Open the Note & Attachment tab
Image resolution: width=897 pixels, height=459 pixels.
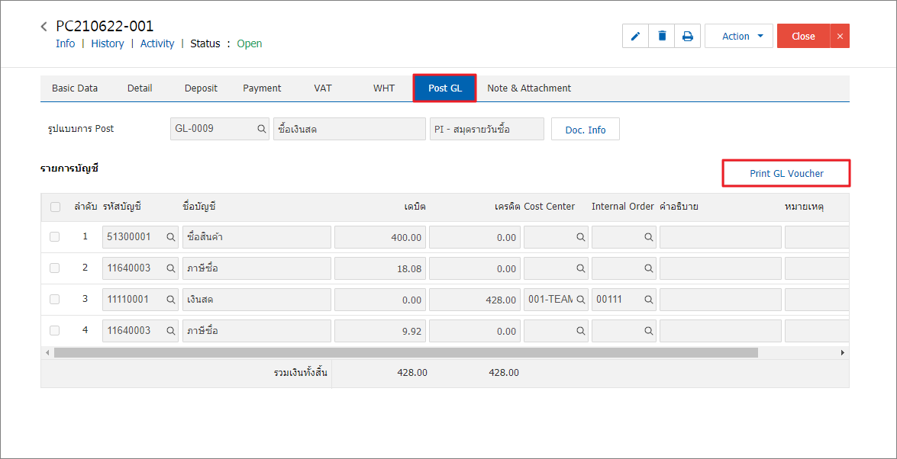click(x=529, y=88)
